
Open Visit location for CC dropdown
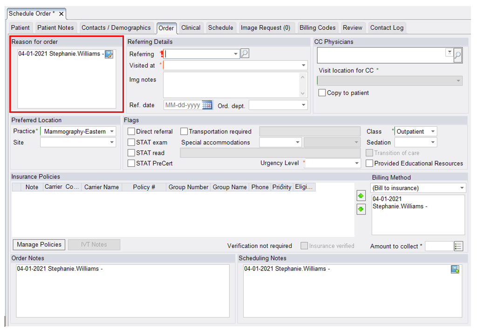[x=458, y=81]
